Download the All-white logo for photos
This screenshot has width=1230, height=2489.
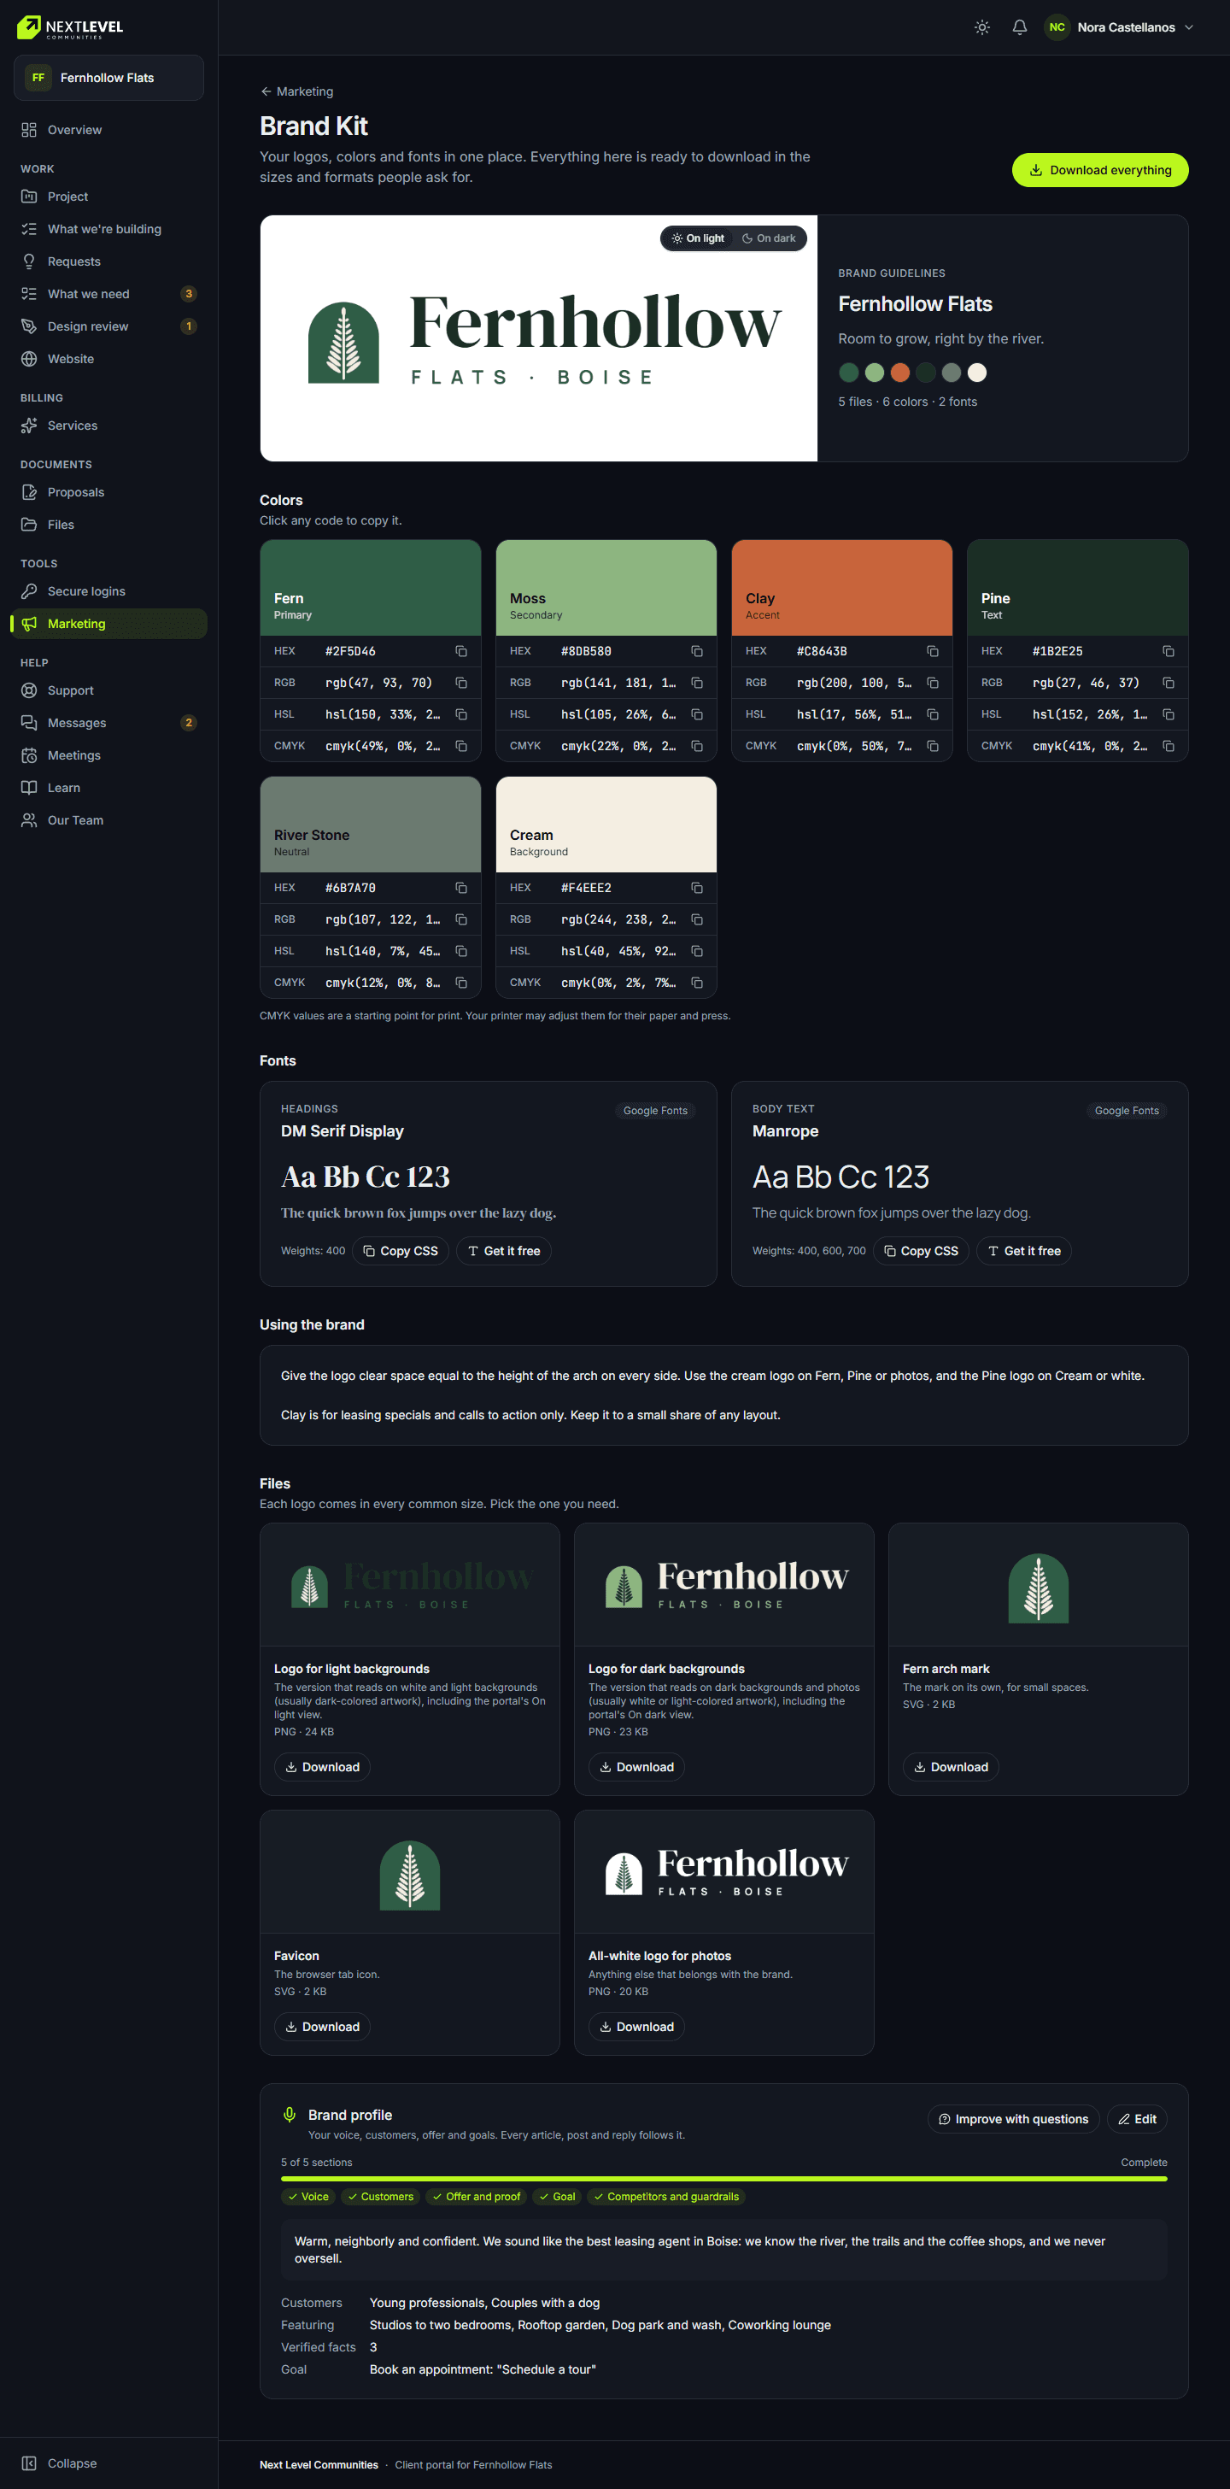coord(635,2027)
